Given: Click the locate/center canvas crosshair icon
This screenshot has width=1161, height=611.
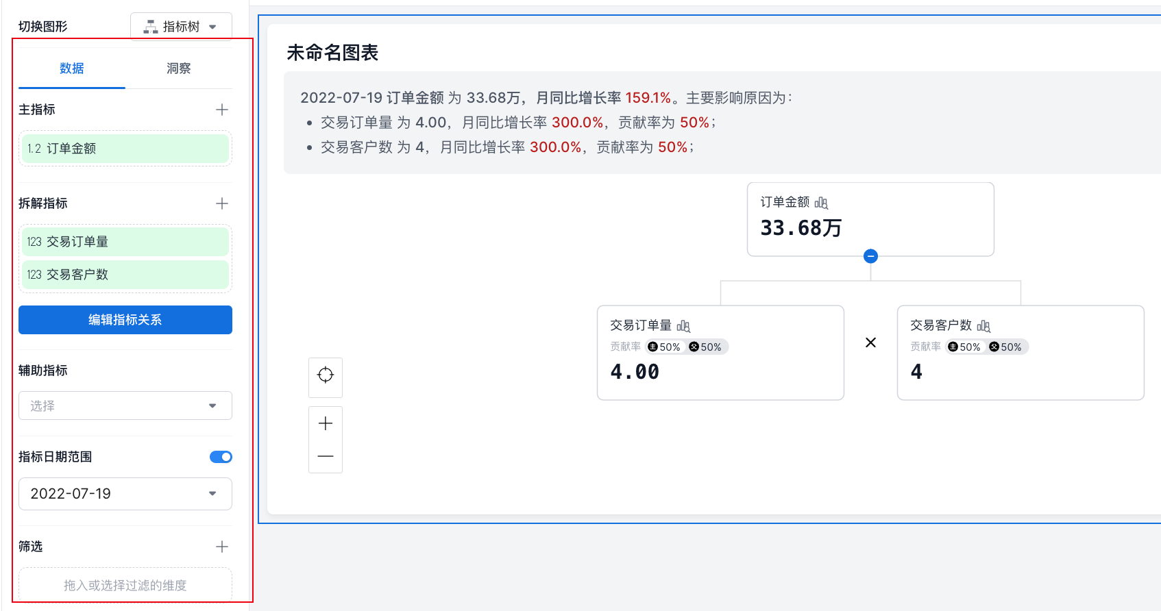Looking at the screenshot, I should coord(326,375).
